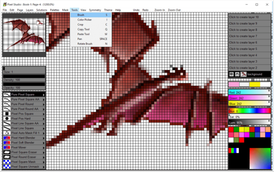Choose the Pixel Square Unmask checkered icon
Screen dimensions: 274x172
7,166
